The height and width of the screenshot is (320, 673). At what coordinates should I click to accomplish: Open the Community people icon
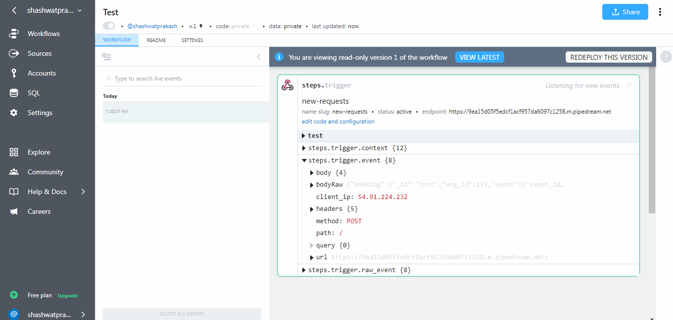14,172
